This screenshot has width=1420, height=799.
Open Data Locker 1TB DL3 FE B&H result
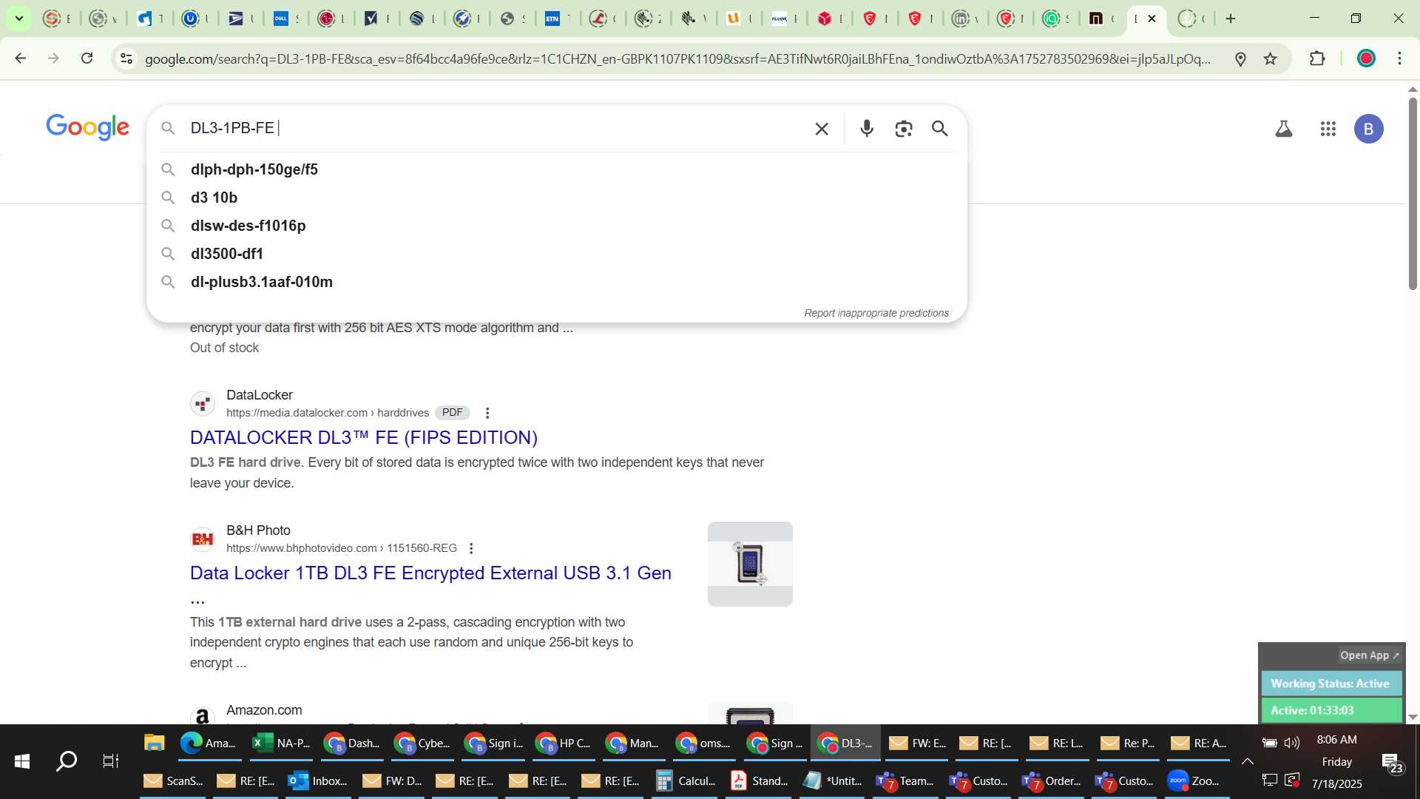point(430,573)
